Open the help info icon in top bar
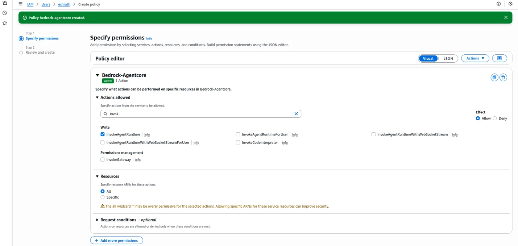The height and width of the screenshot is (246, 518). [498, 4]
